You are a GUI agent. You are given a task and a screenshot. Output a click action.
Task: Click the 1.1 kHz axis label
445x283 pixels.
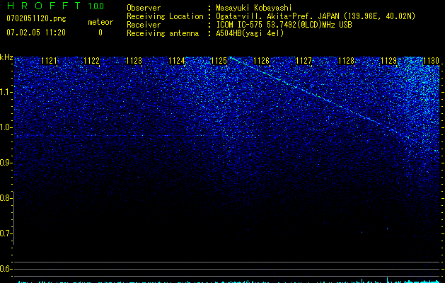coord(6,92)
